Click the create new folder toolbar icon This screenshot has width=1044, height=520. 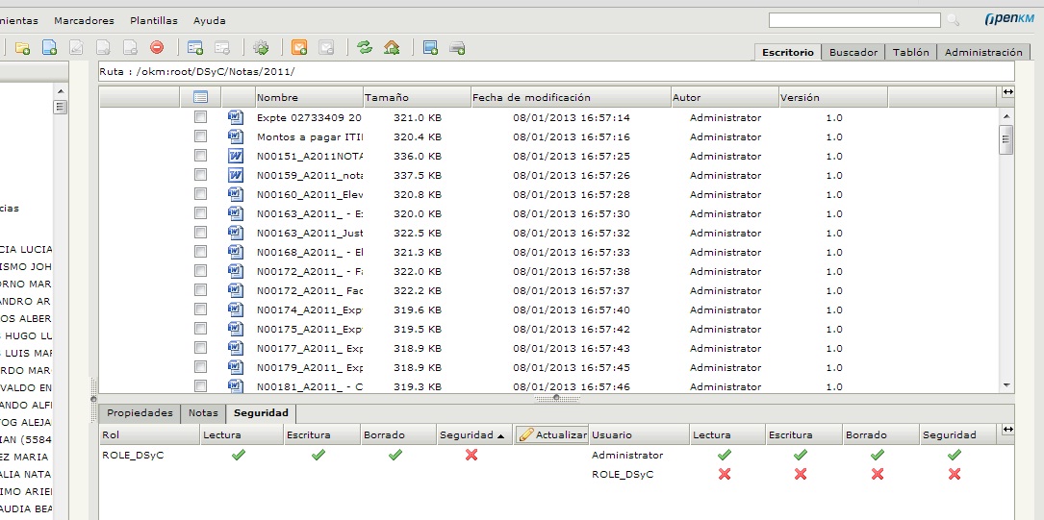(23, 47)
